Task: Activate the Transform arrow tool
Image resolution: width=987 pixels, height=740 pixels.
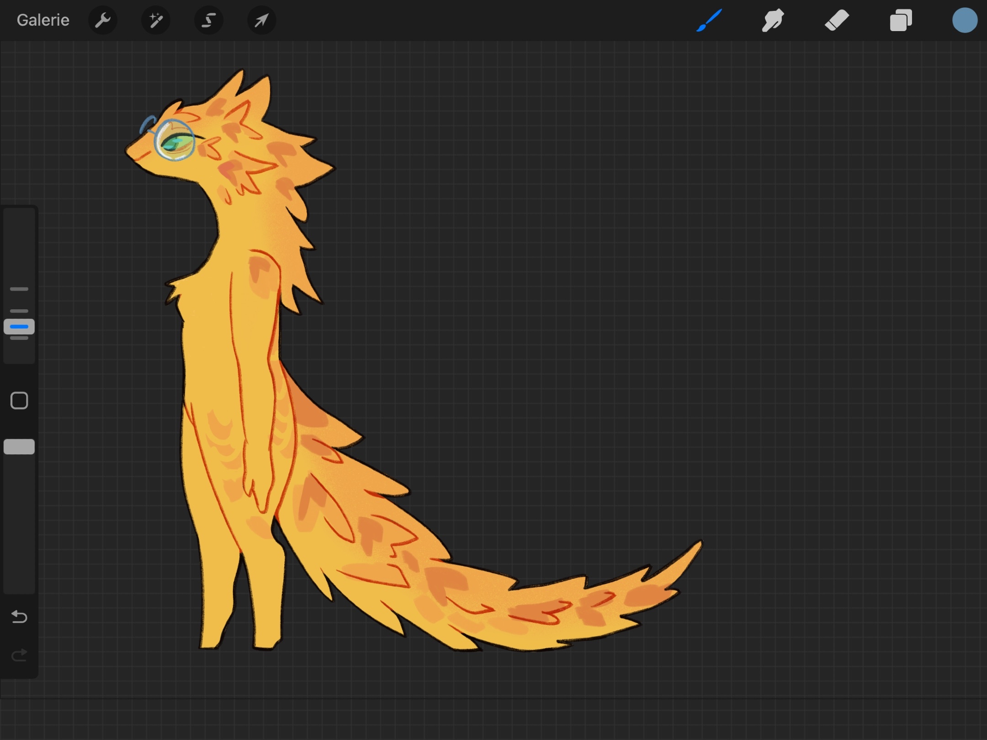Action: pos(262,20)
